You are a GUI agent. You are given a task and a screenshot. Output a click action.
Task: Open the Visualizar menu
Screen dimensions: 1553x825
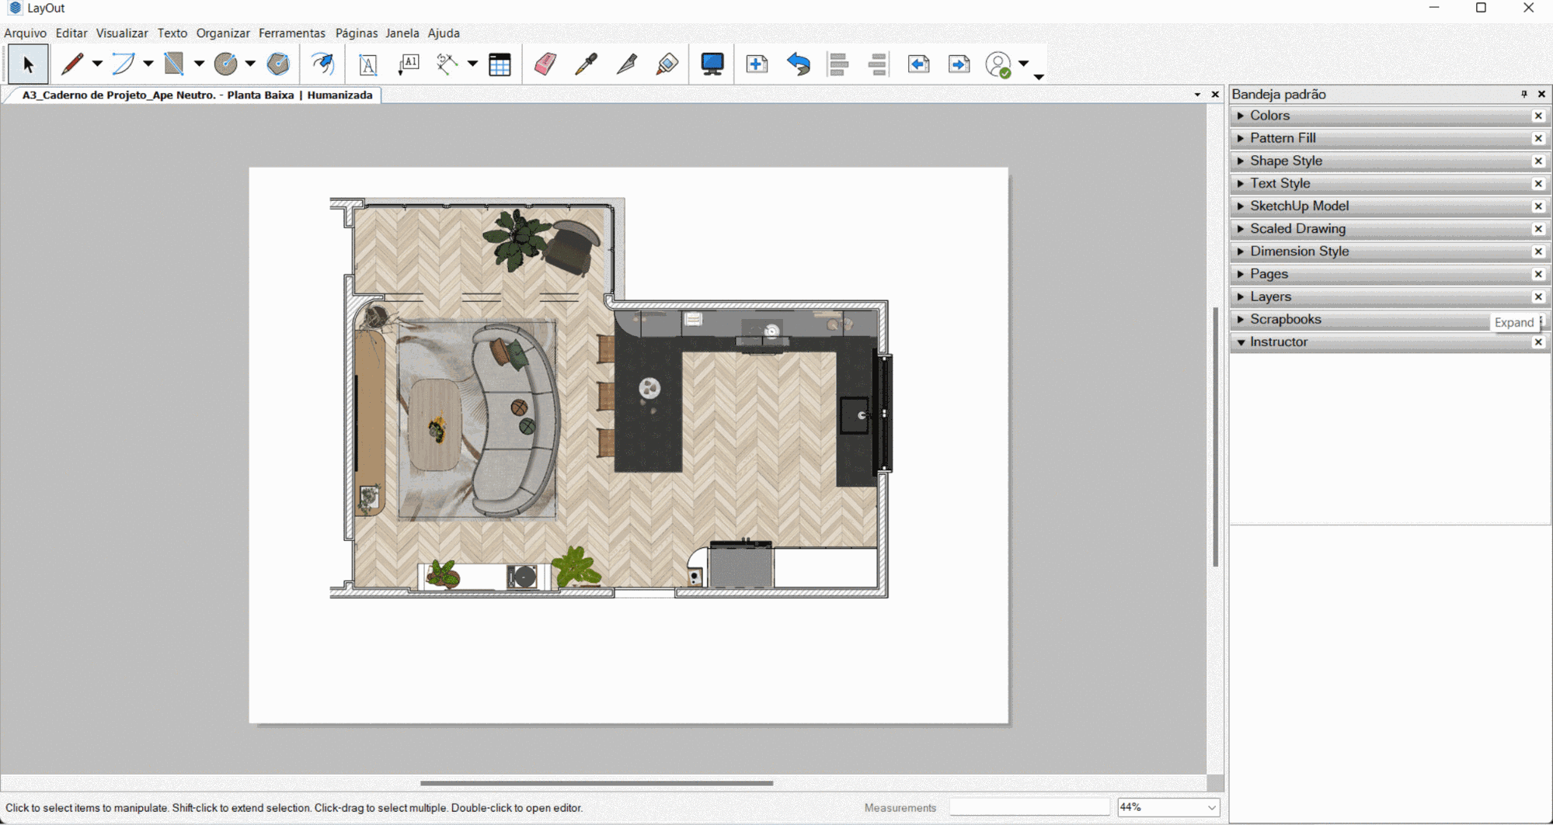pos(122,33)
